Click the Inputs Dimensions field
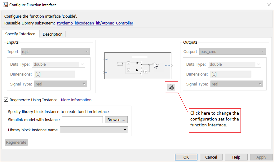This screenshot has width=274, height=162. 55,74
